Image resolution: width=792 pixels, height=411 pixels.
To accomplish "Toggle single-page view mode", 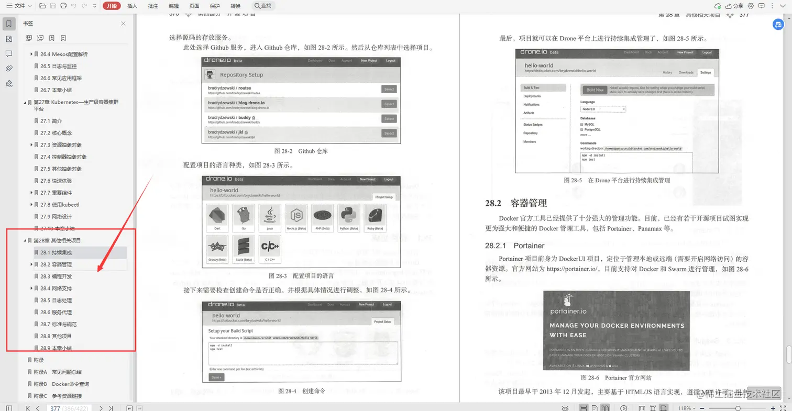I will 594,407.
